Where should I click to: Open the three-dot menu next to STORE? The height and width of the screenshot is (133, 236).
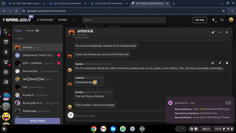point(73,20)
